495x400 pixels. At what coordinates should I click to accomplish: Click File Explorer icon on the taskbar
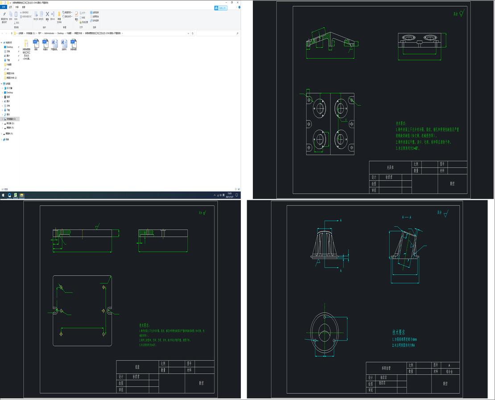coord(21,195)
